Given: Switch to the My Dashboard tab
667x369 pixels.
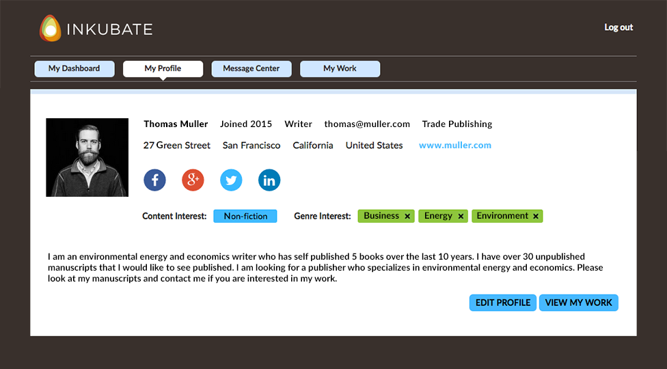Looking at the screenshot, I should [74, 69].
